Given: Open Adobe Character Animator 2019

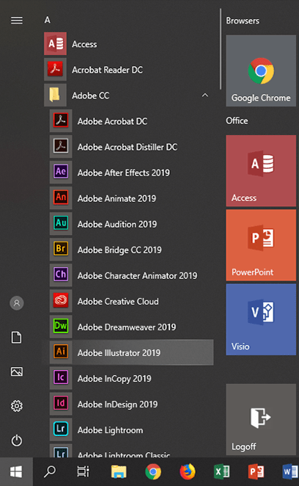Looking at the screenshot, I should [128, 275].
